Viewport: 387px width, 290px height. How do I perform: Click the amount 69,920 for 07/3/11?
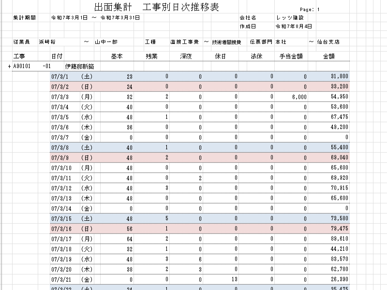coord(340,178)
